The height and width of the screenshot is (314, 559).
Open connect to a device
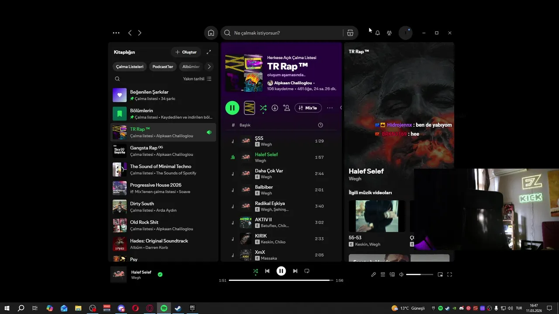[392, 274]
